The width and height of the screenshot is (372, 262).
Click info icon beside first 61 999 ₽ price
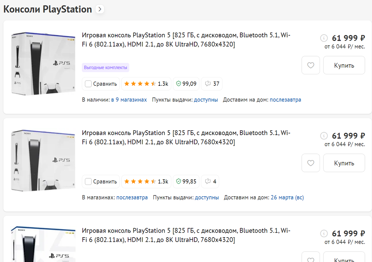pyautogui.click(x=324, y=38)
